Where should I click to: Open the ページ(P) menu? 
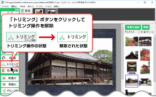(39, 6)
